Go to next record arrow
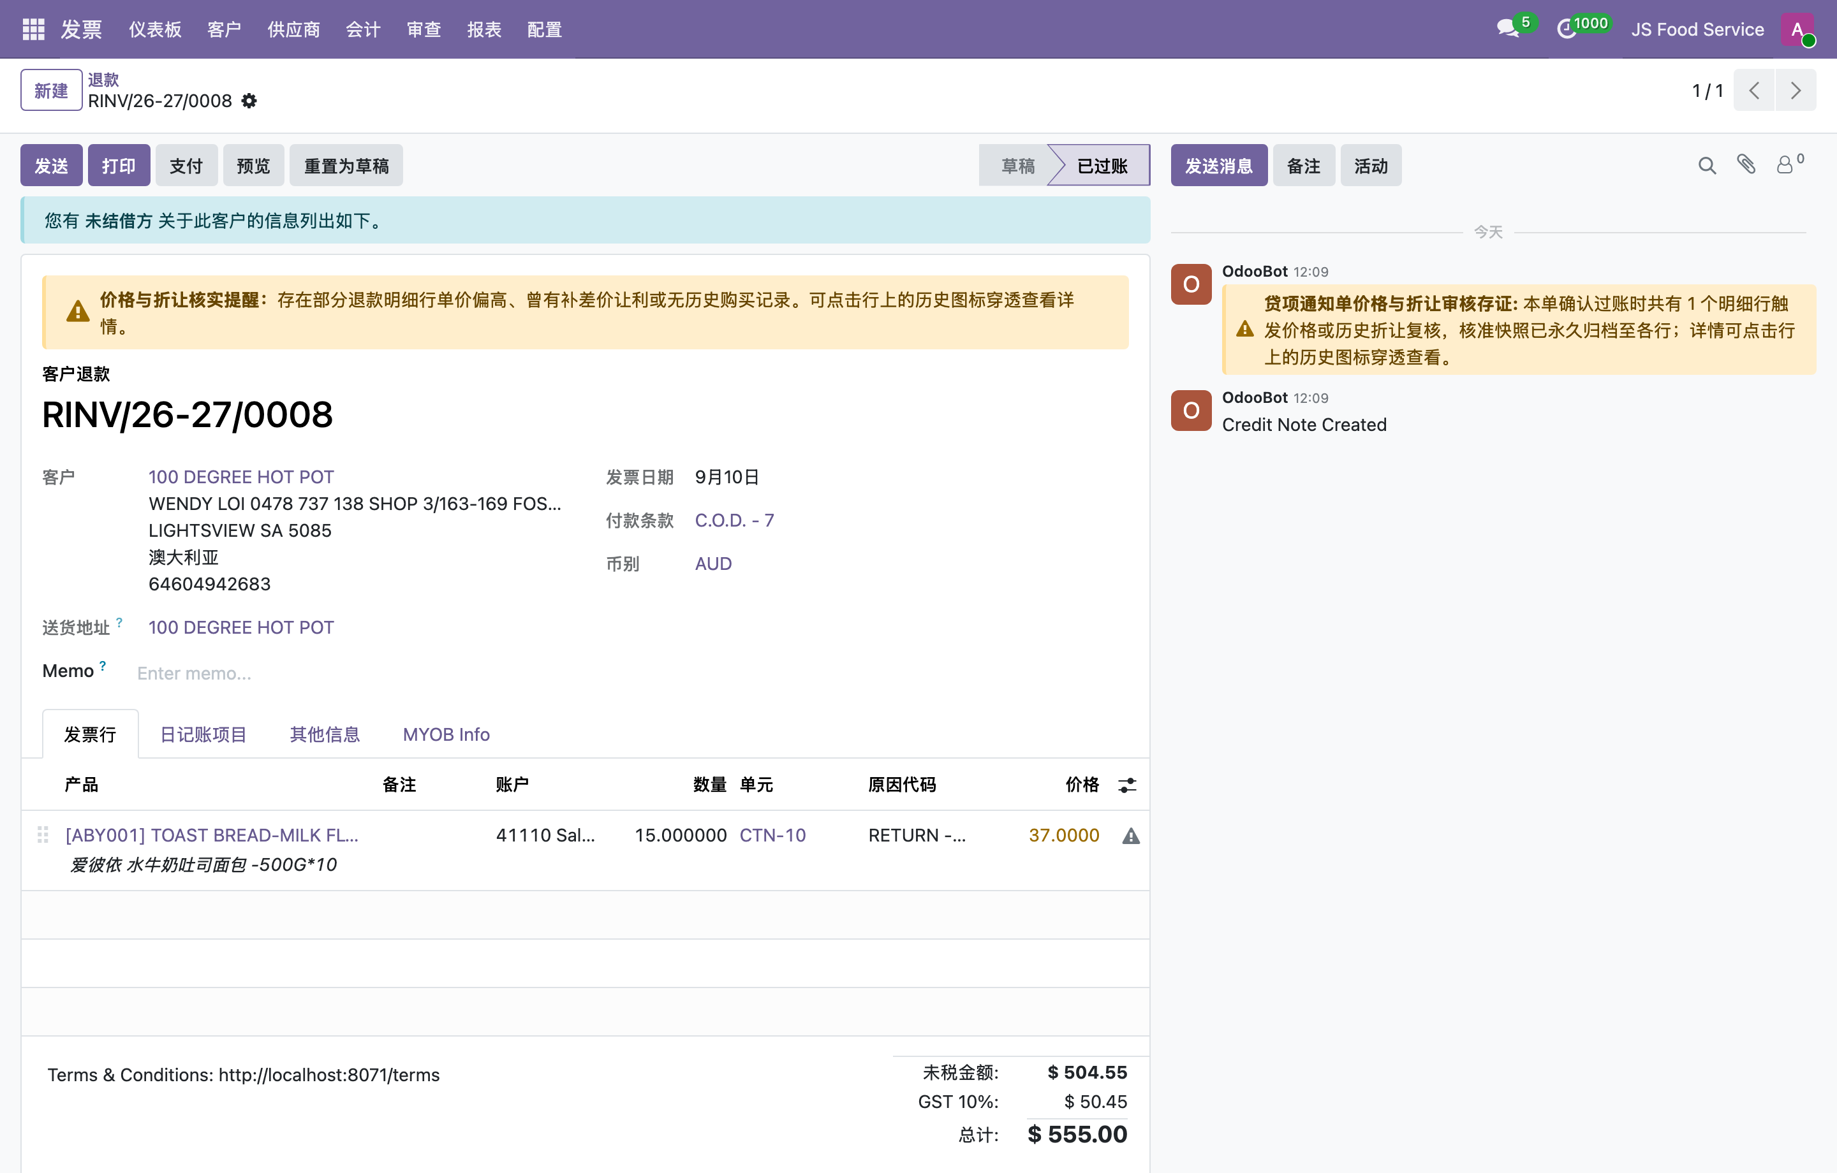The width and height of the screenshot is (1837, 1173). click(1796, 91)
